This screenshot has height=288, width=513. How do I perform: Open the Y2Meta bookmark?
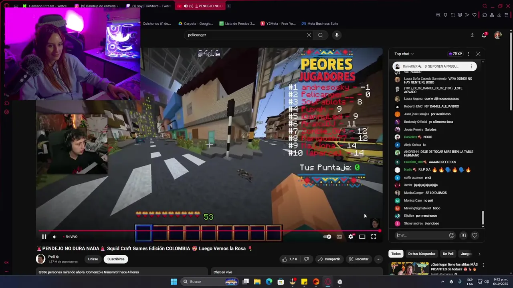[x=278, y=24]
